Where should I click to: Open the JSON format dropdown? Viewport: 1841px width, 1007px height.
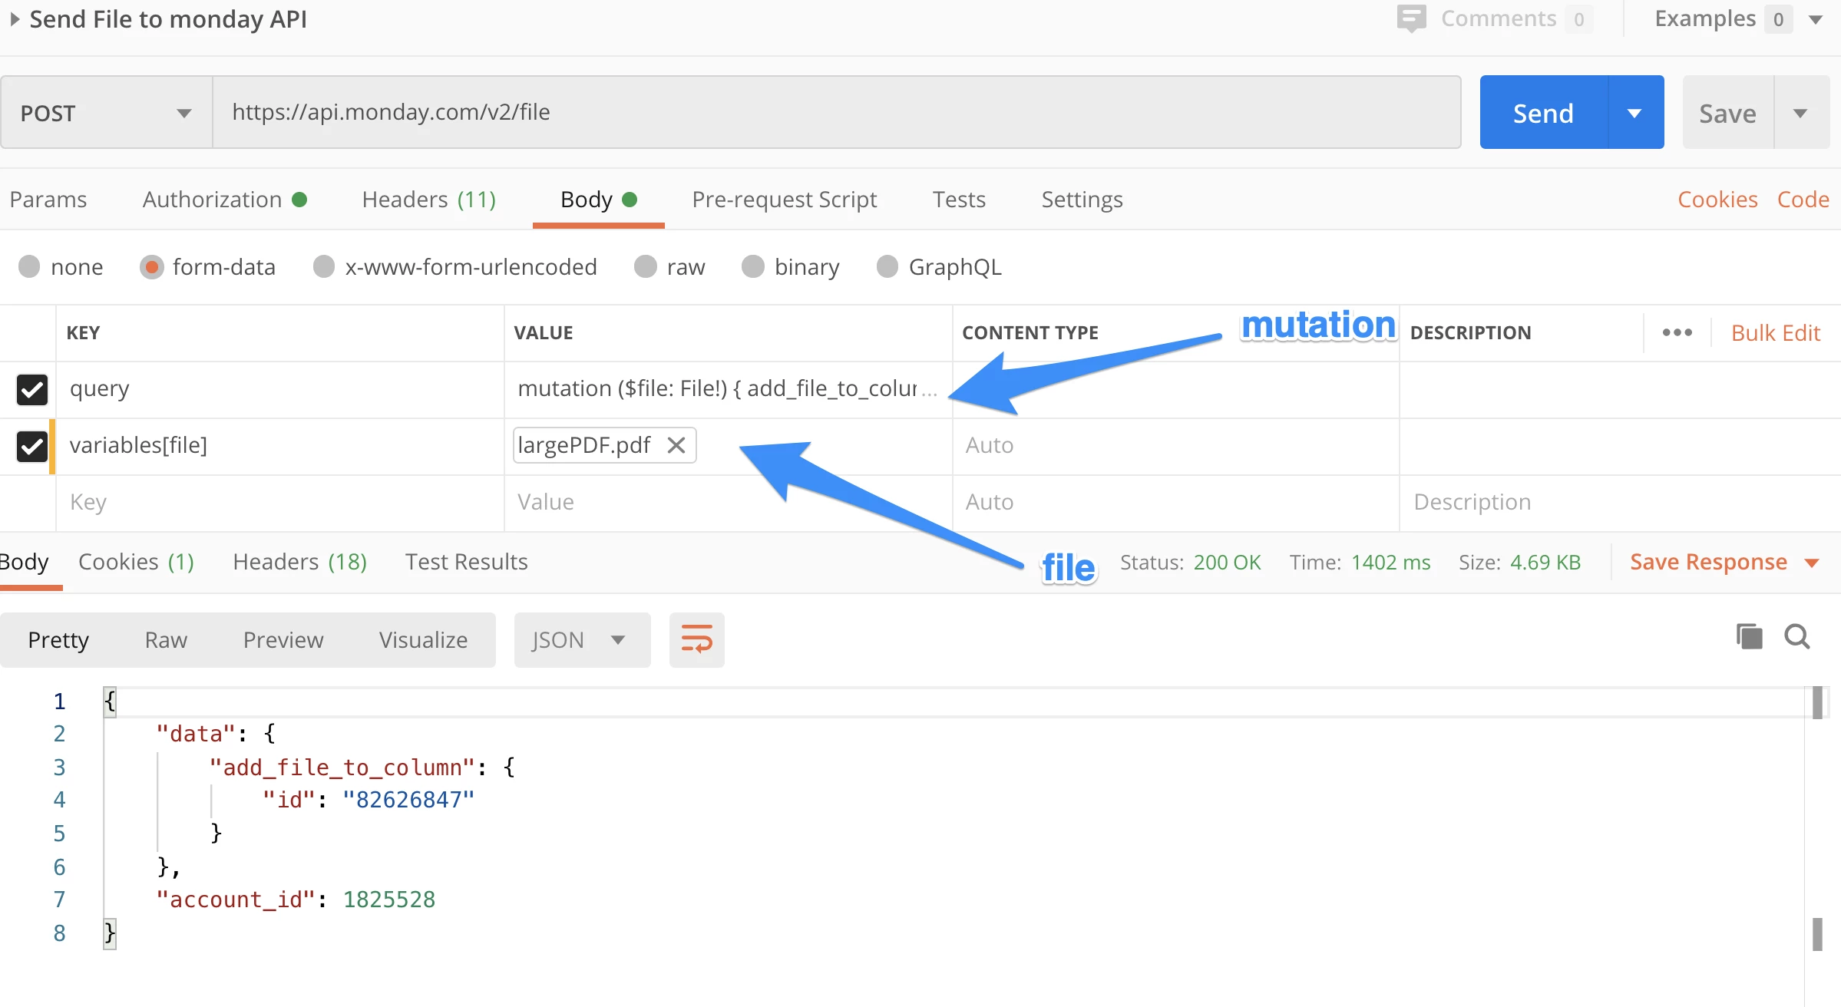point(581,639)
